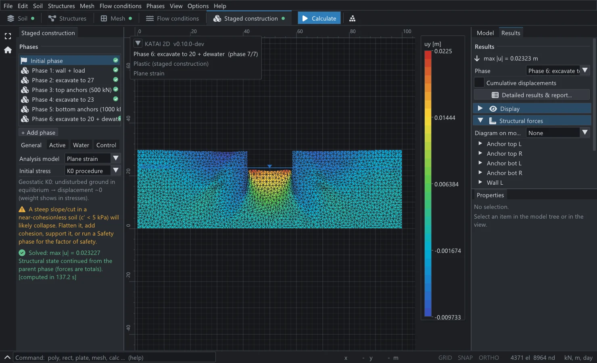This screenshot has width=597, height=363.
Task: Click the Phase 4 excavate to 23 icon
Action: (25, 99)
